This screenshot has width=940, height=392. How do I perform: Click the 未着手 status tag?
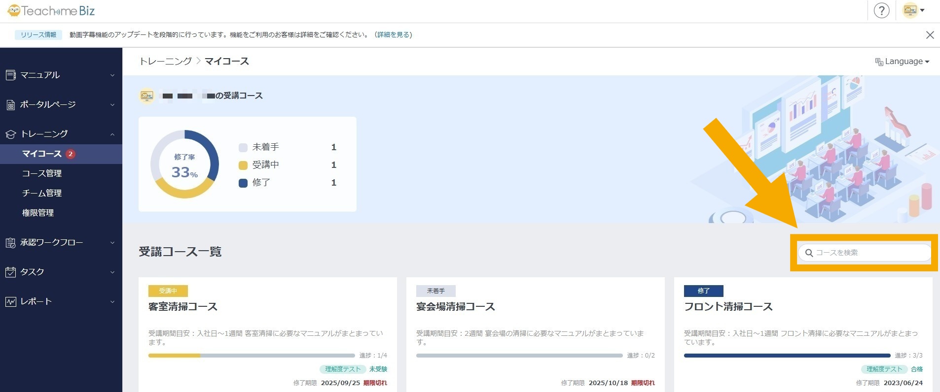pos(436,291)
